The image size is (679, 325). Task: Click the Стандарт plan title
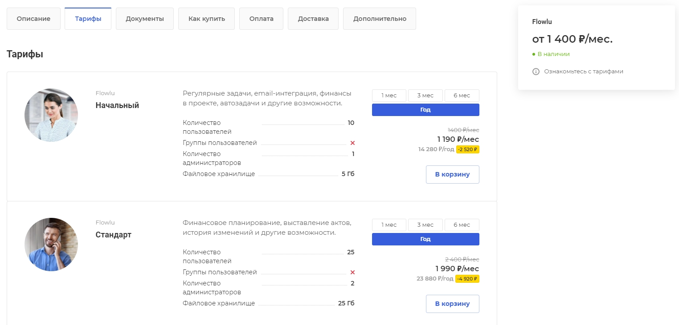tap(114, 235)
